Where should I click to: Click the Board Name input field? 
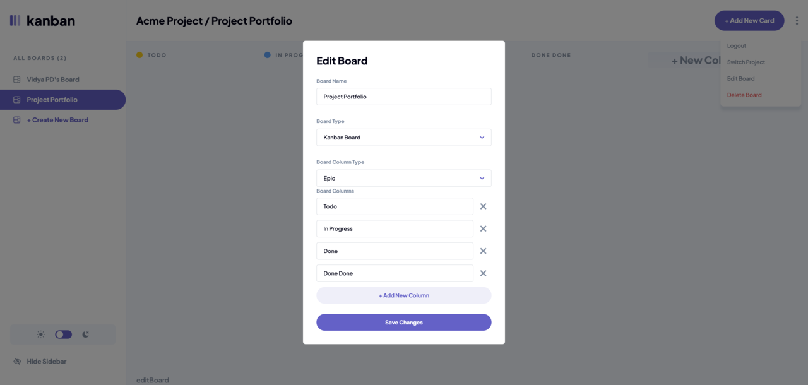coord(404,97)
